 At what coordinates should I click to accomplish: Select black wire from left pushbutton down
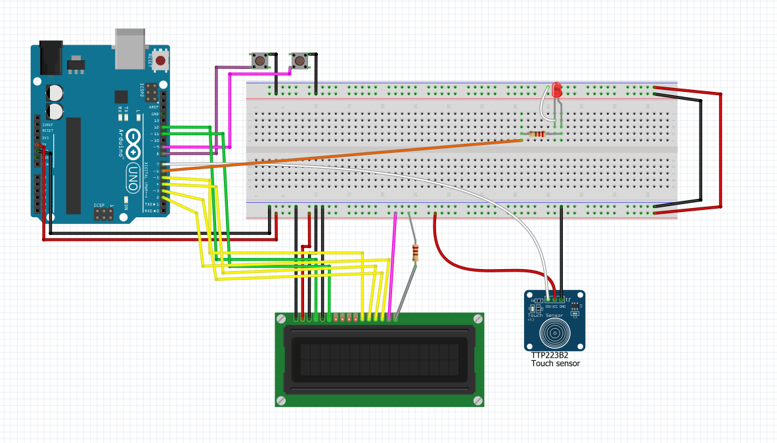pyautogui.click(x=276, y=74)
